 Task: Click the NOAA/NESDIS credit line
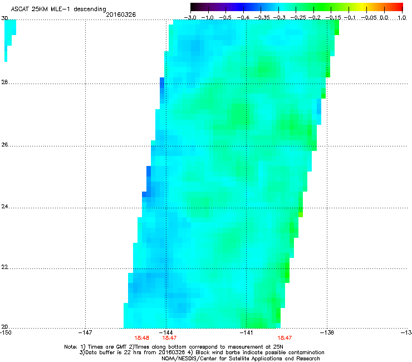241,358
